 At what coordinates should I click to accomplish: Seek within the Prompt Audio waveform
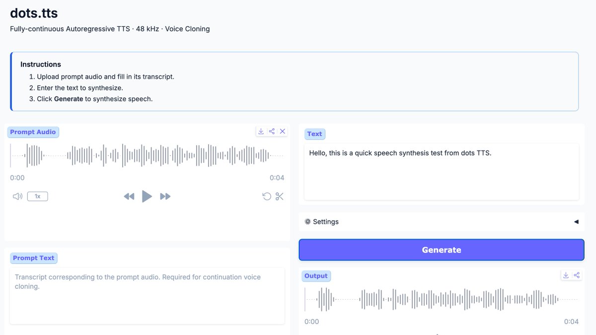pos(147,156)
